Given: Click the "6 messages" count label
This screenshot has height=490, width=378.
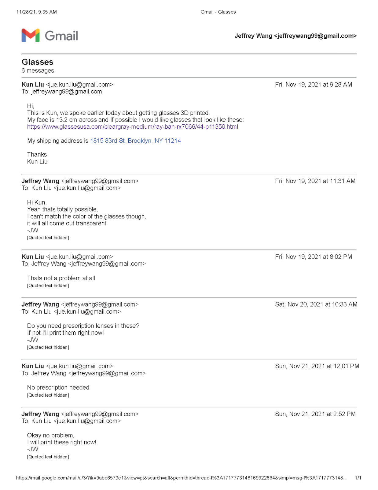Looking at the screenshot, I should point(38,71).
